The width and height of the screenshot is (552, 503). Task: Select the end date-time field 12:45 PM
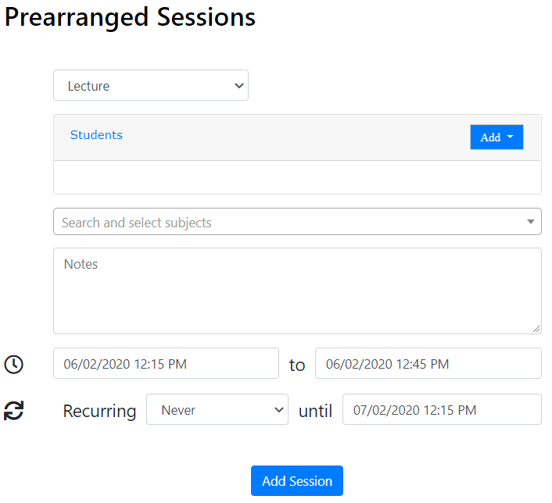[428, 364]
